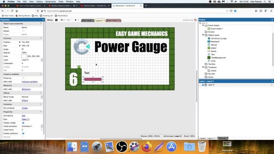Toggle Enable collisions checkbox
The height and width of the screenshot is (154, 274).
[x=23, y=133]
